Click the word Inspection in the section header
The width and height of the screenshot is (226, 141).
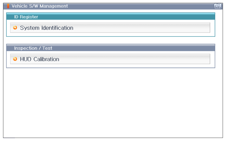pos(25,48)
